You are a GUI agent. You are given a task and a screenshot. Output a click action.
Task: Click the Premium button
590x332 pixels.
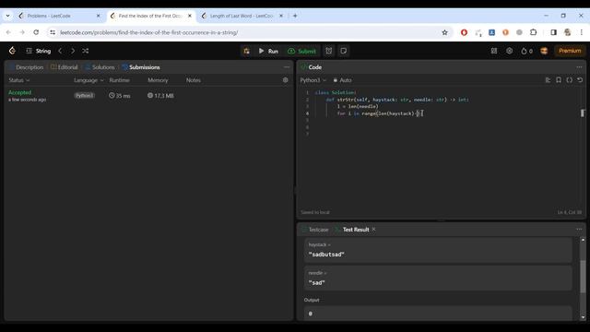(x=570, y=51)
